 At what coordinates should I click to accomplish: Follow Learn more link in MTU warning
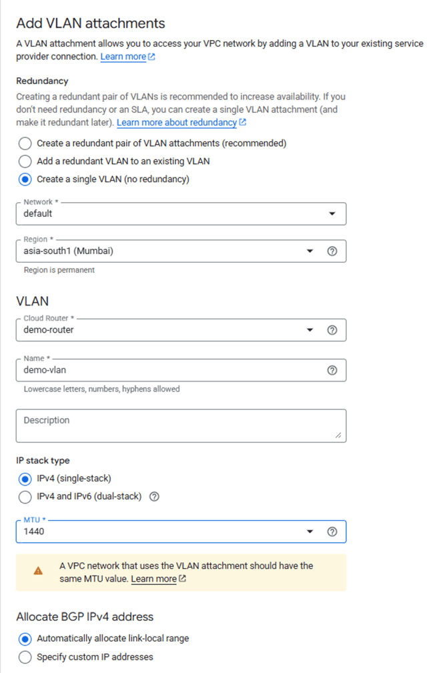point(153,579)
